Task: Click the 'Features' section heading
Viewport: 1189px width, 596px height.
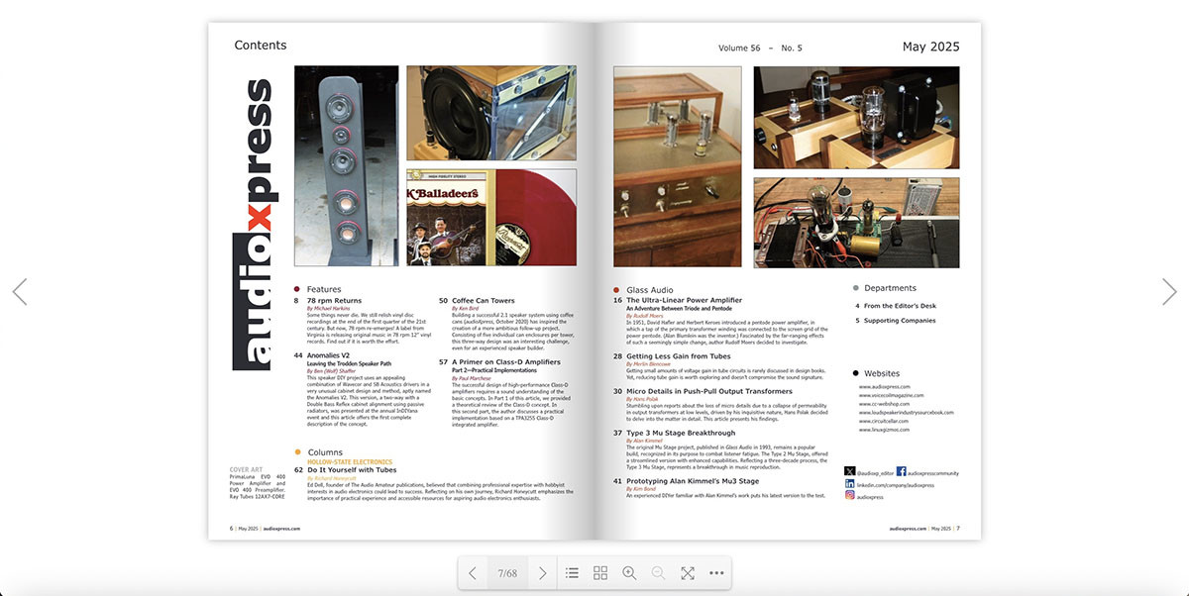Action: click(324, 289)
